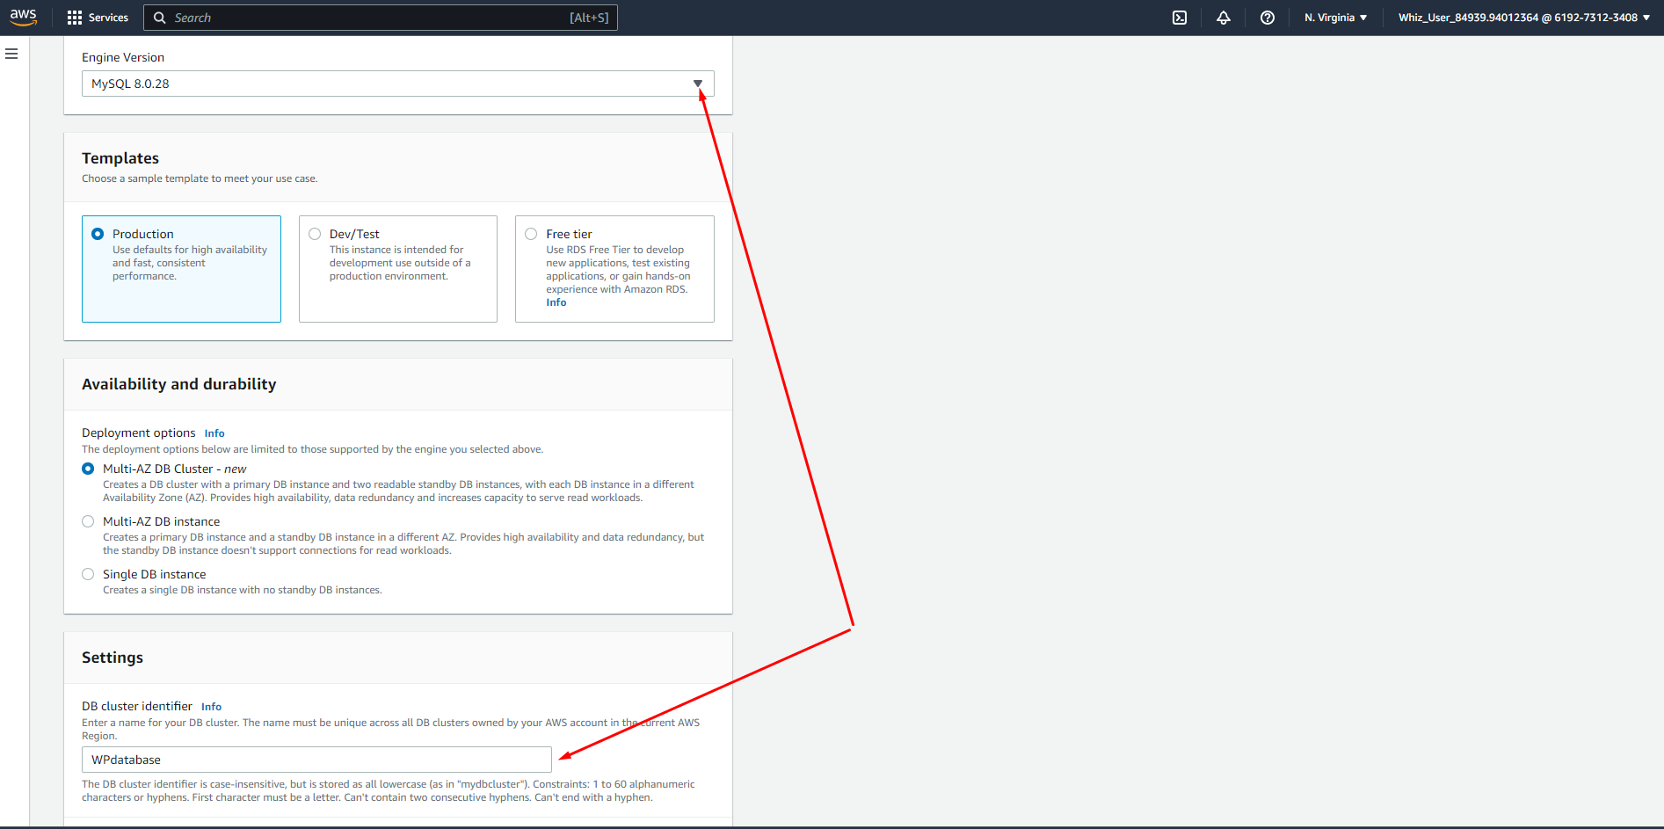Image resolution: width=1664 pixels, height=829 pixels.
Task: Open Info link for Free tier
Action: click(x=556, y=302)
